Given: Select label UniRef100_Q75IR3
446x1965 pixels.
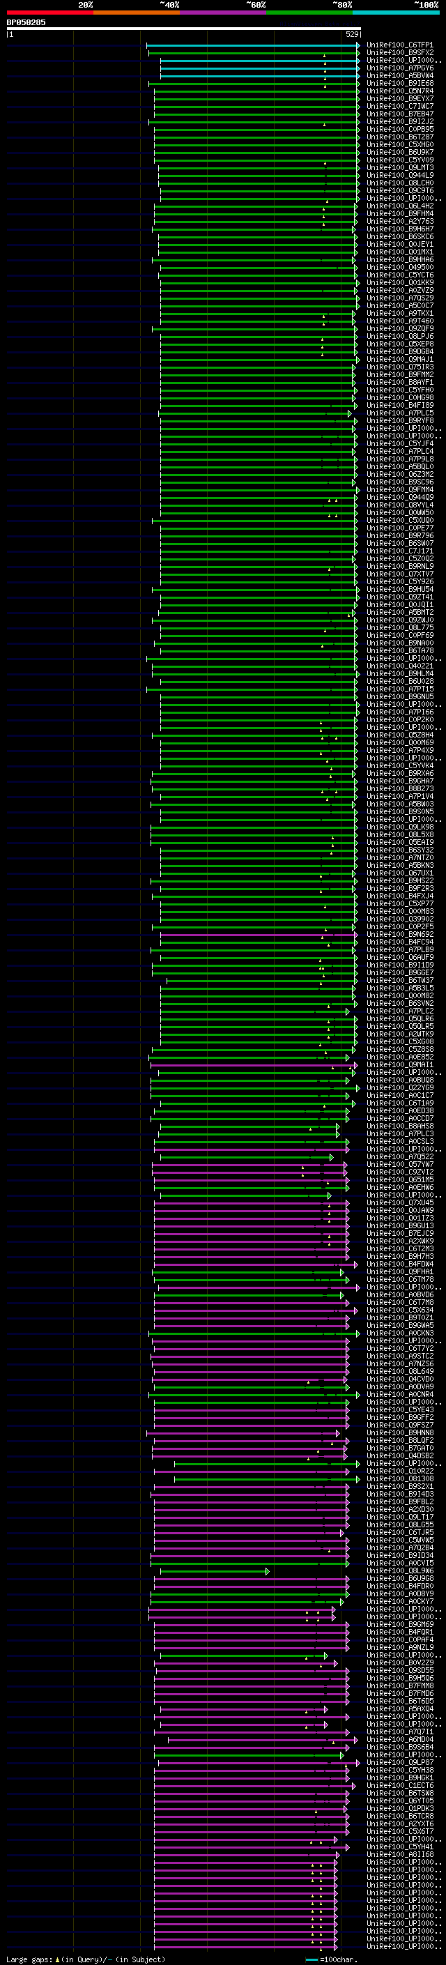Looking at the screenshot, I should (399, 367).
